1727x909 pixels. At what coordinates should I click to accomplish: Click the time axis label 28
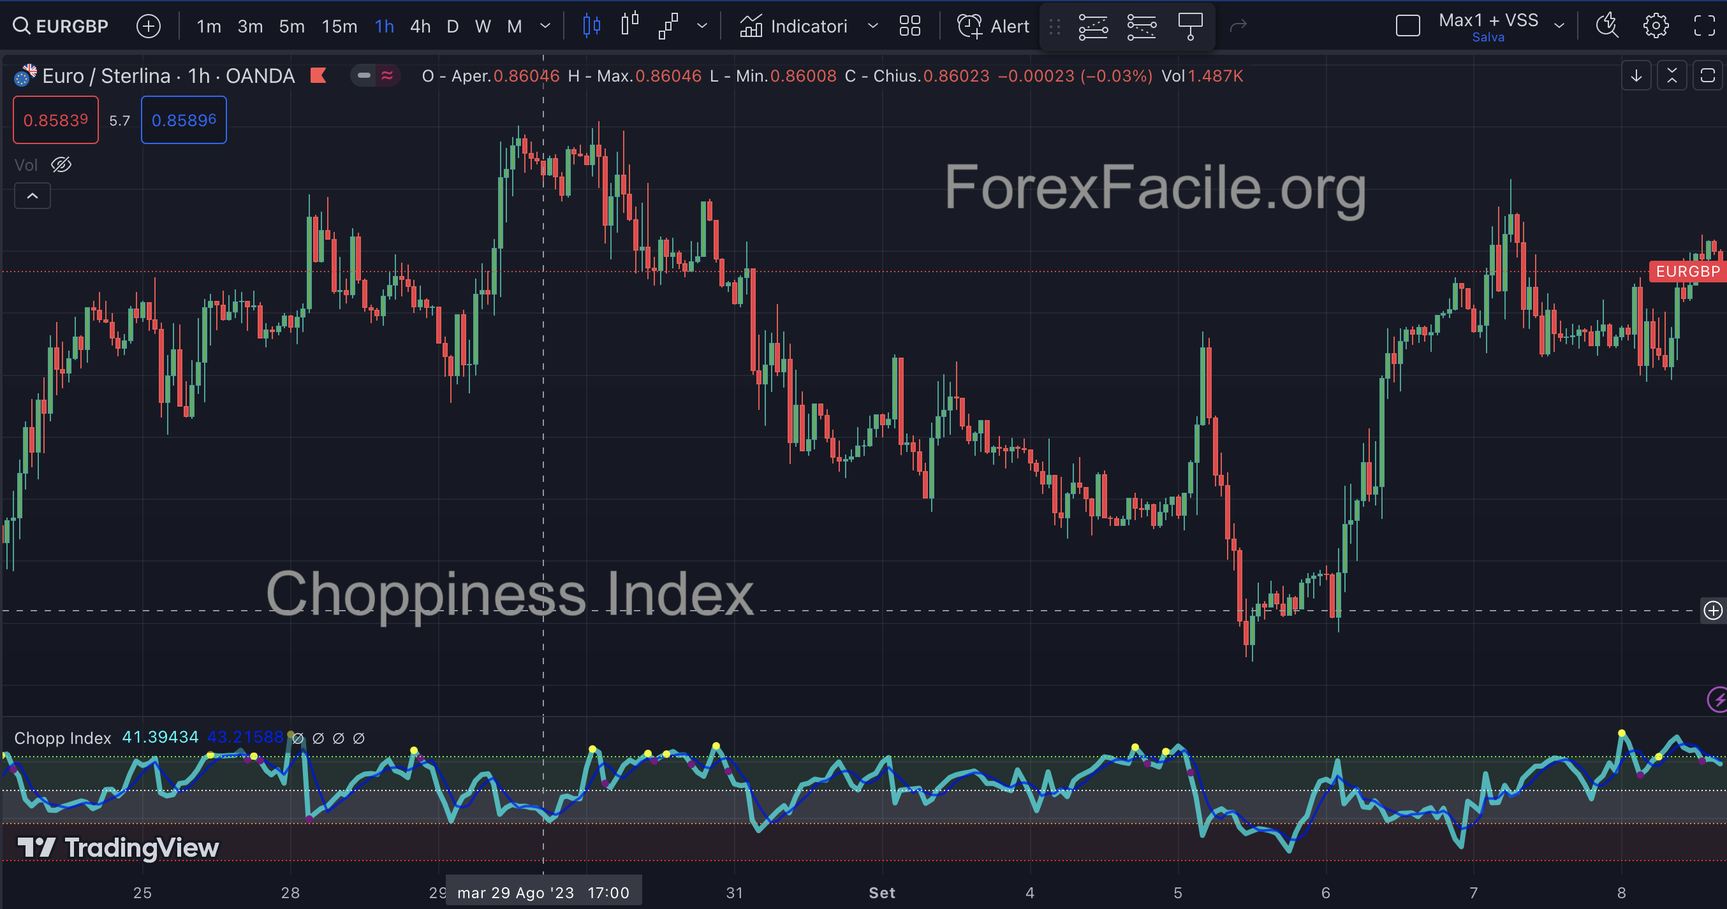click(290, 893)
